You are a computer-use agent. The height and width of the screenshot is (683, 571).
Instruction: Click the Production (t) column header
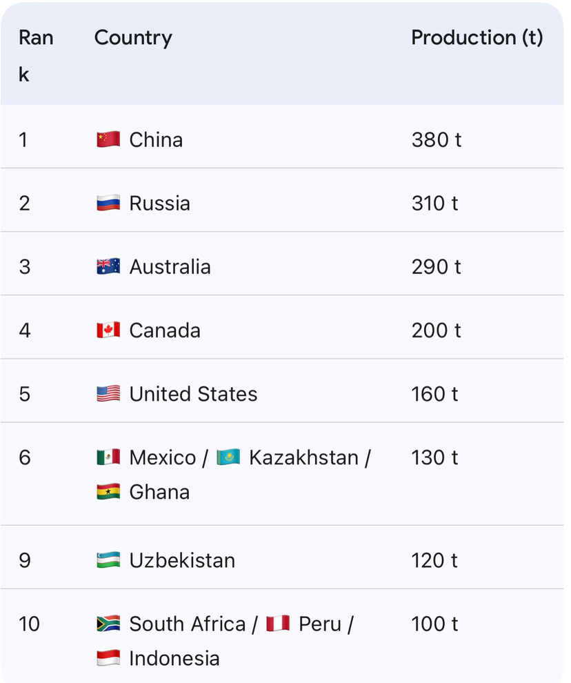(477, 38)
